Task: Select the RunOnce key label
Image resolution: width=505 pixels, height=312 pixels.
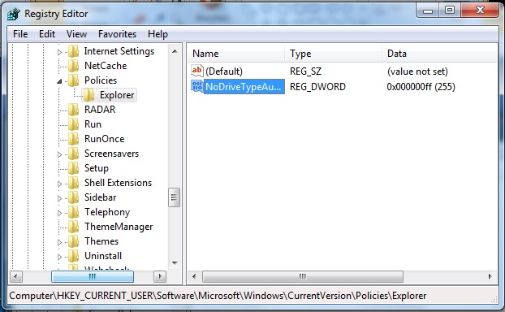Action: coord(105,139)
